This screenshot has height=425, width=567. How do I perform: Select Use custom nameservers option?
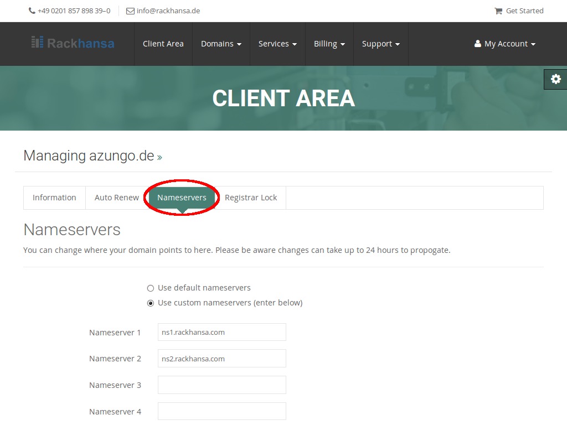(x=151, y=303)
